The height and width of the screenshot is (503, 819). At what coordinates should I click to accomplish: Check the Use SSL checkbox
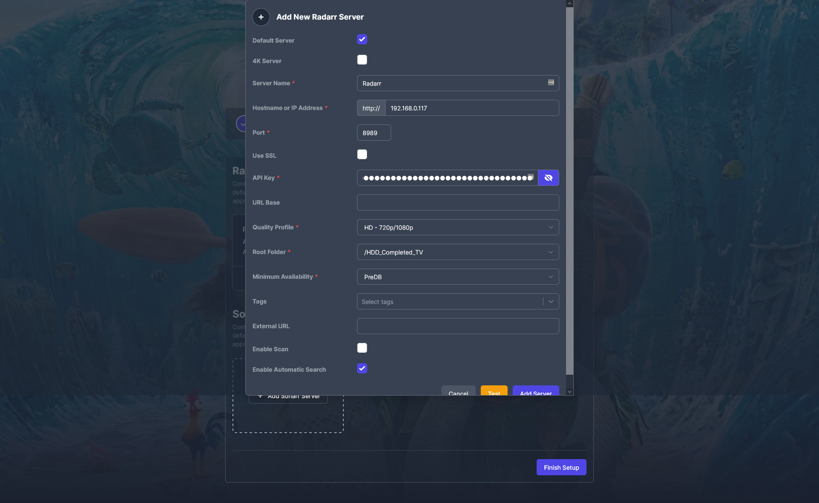click(x=362, y=154)
